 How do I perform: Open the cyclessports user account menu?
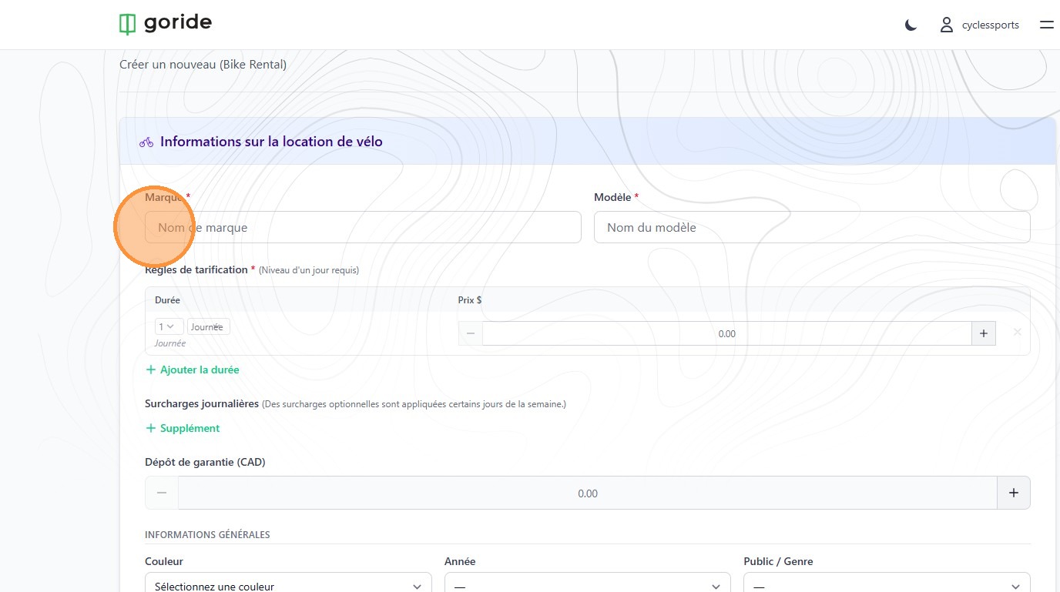point(980,25)
